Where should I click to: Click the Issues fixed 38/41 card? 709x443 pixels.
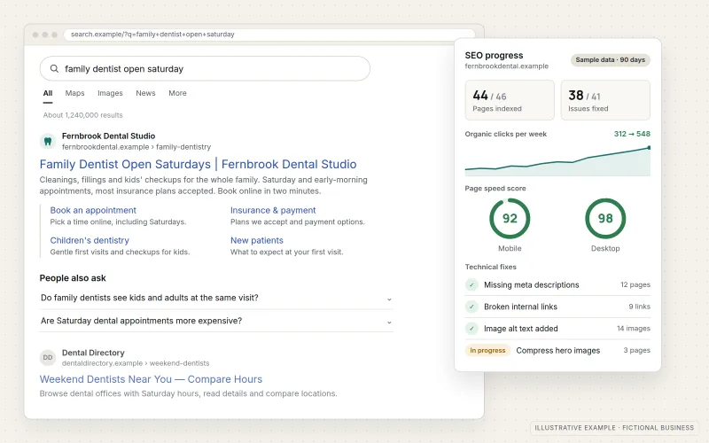(605, 100)
